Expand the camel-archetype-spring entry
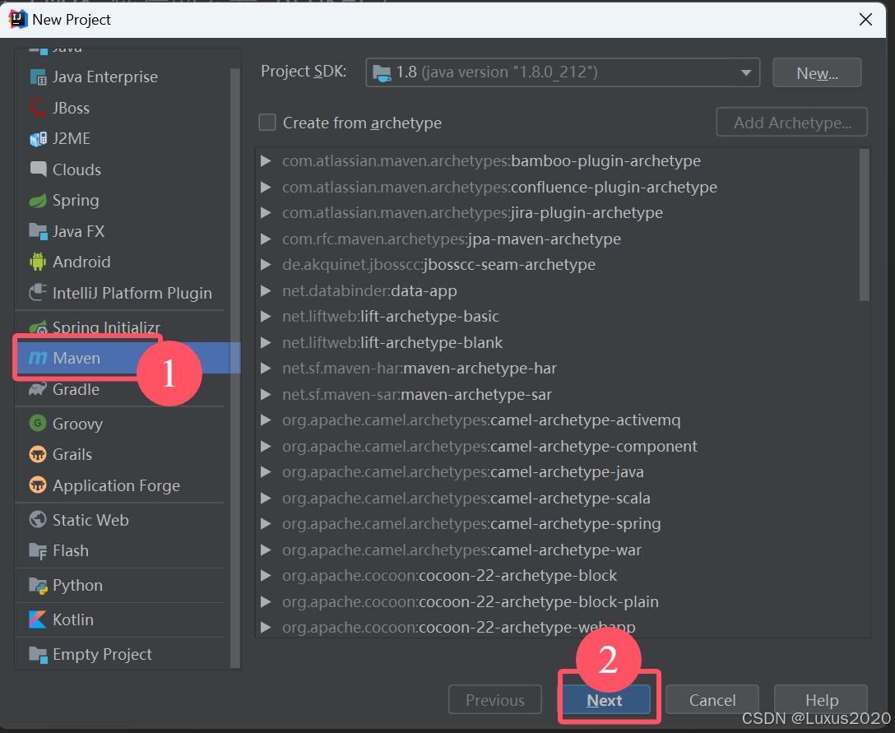The image size is (895, 733). pos(265,523)
